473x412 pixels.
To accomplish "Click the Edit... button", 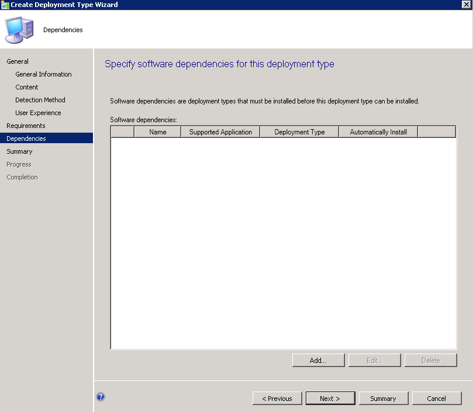I will 374,361.
